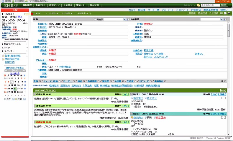Switch to the オーダー歴 tab link
233x141 pixels.
point(153,10)
